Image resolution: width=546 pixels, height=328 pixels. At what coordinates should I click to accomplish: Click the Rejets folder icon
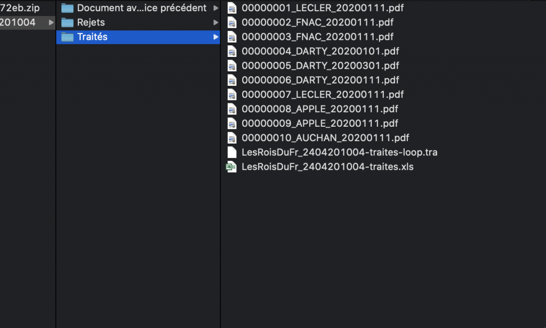click(x=67, y=22)
